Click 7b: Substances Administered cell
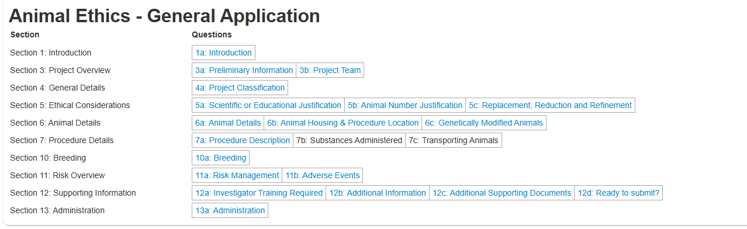The width and height of the screenshot is (747, 229). click(x=349, y=140)
